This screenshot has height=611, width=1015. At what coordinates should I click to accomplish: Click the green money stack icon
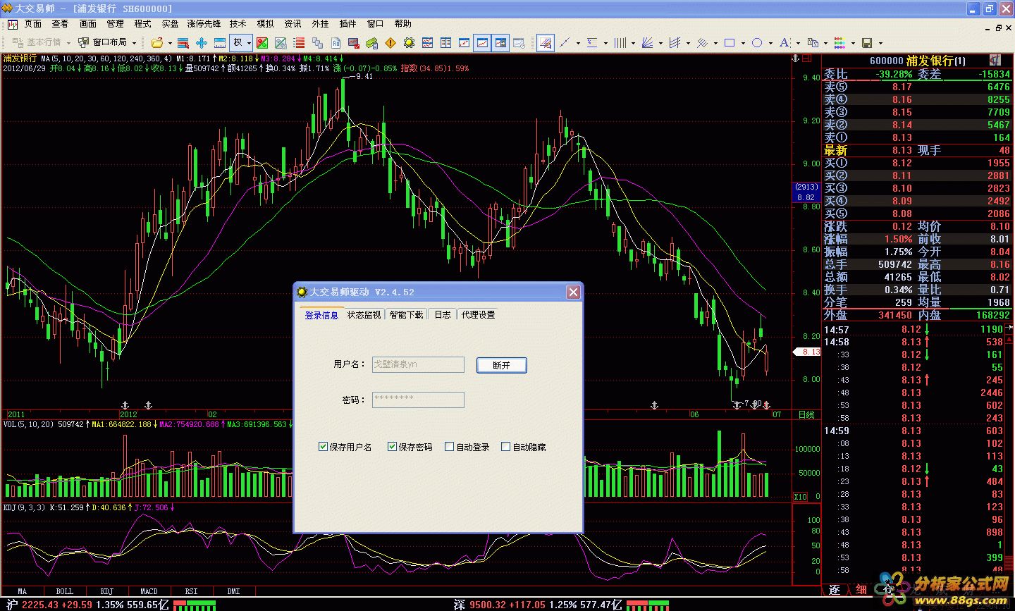(371, 43)
